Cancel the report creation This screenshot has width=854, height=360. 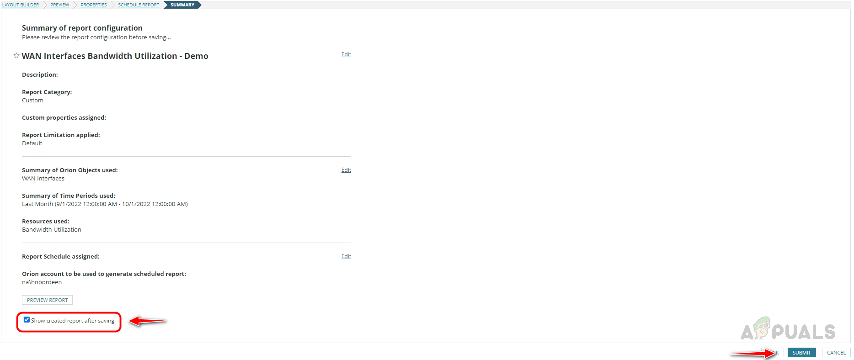tap(836, 353)
